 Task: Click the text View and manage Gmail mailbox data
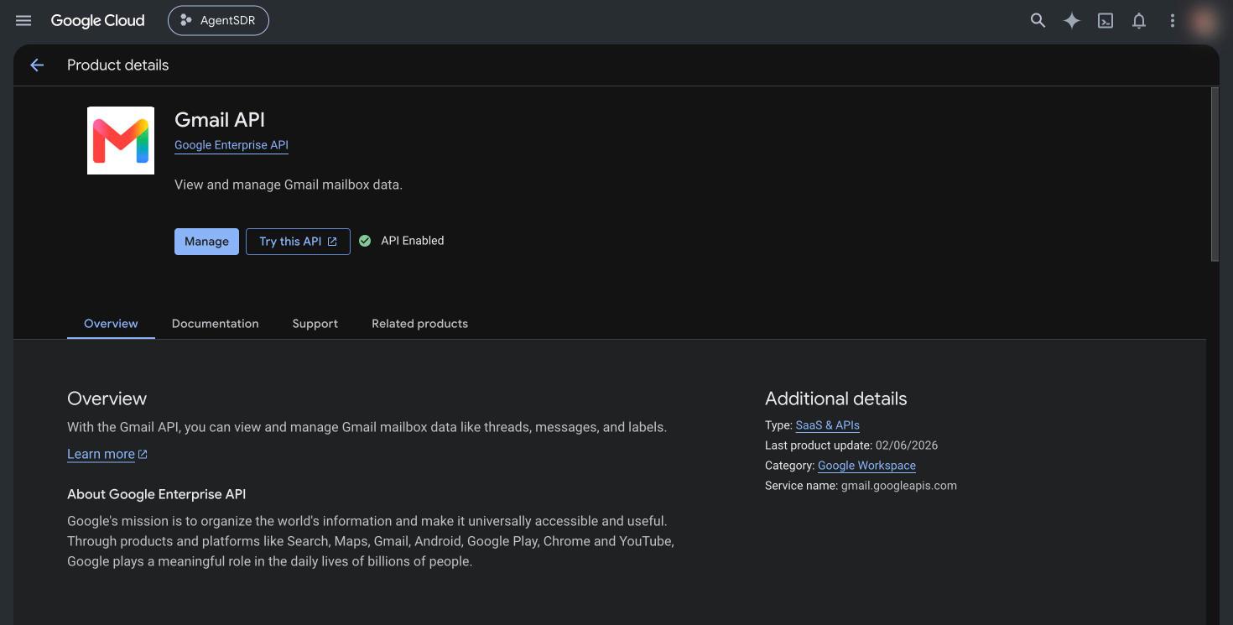pos(289,185)
